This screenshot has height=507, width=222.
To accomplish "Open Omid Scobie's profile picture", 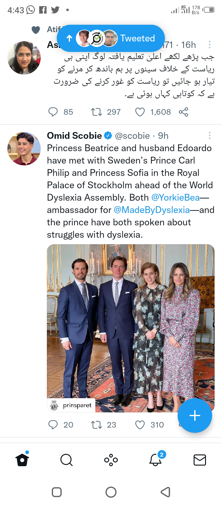I will [24, 149].
